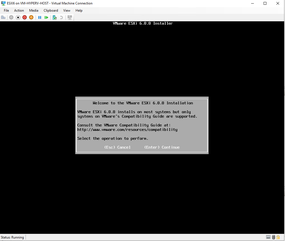
Task: Create a checkpoint of the virtual machine
Action: tap(55, 17)
